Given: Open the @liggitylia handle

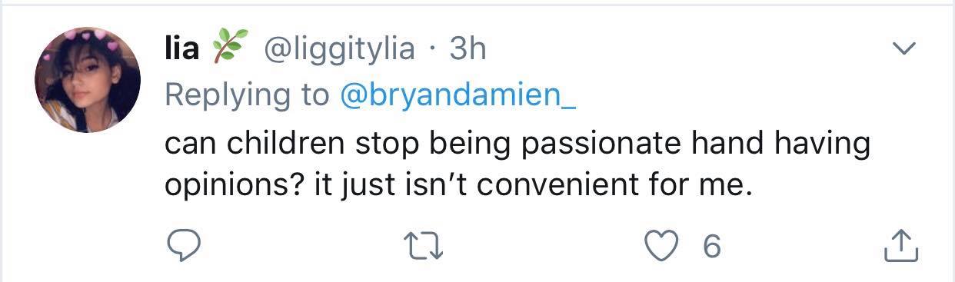Looking at the screenshot, I should [340, 50].
